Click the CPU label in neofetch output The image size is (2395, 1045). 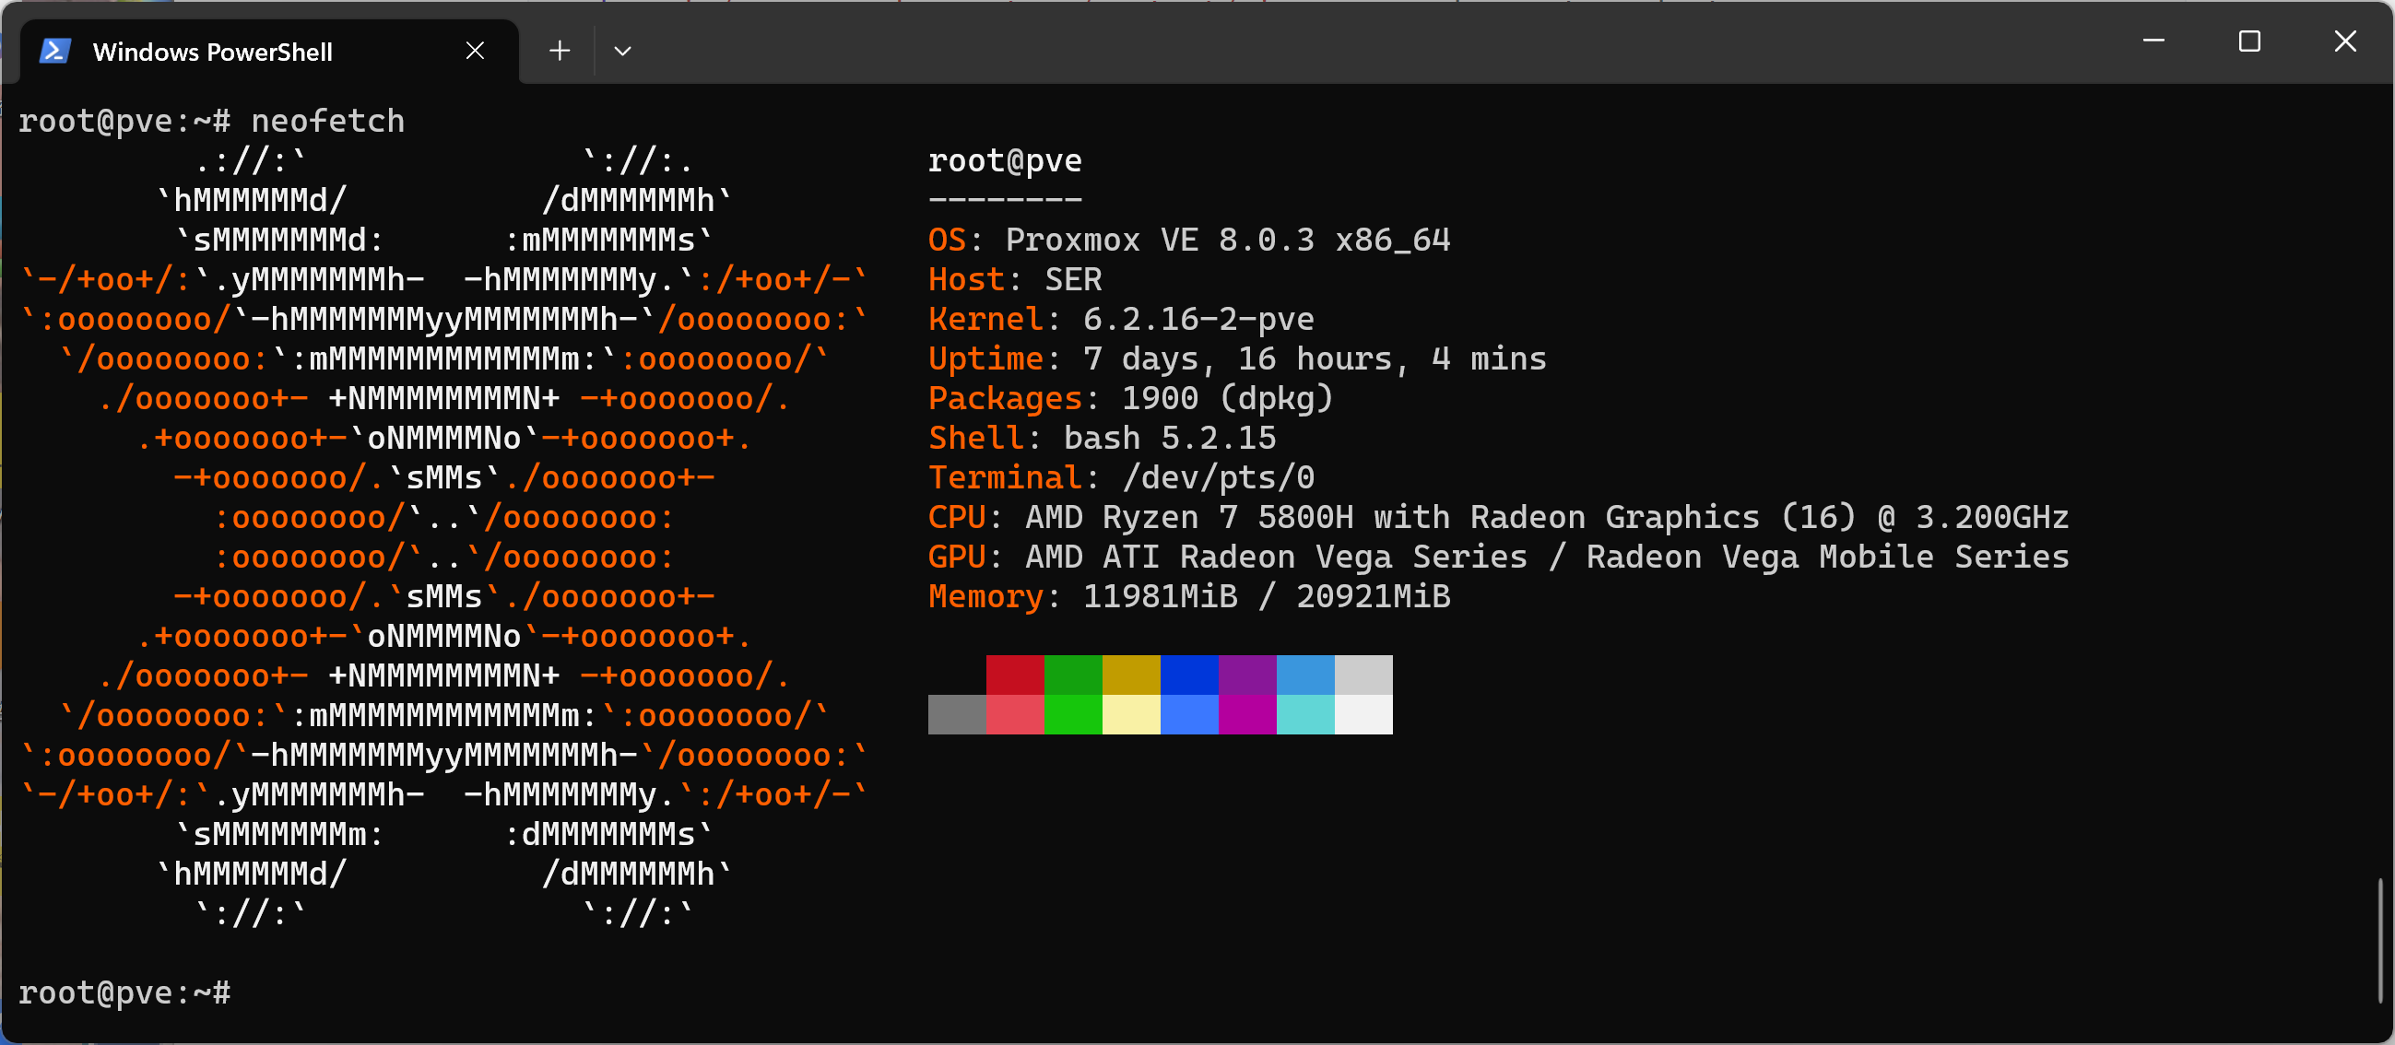[x=956, y=517]
